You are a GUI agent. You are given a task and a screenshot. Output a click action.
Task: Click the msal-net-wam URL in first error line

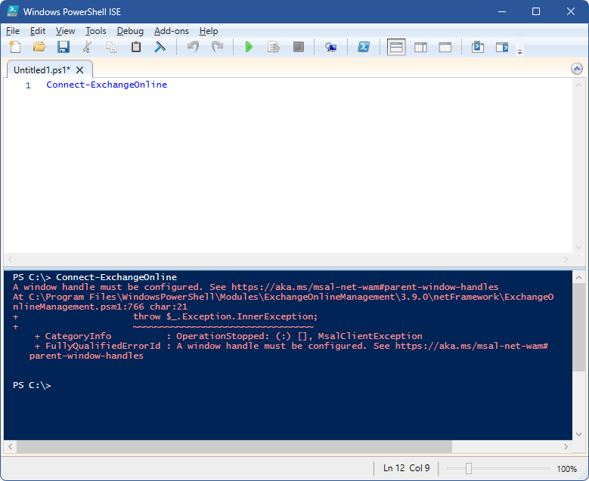pos(364,287)
